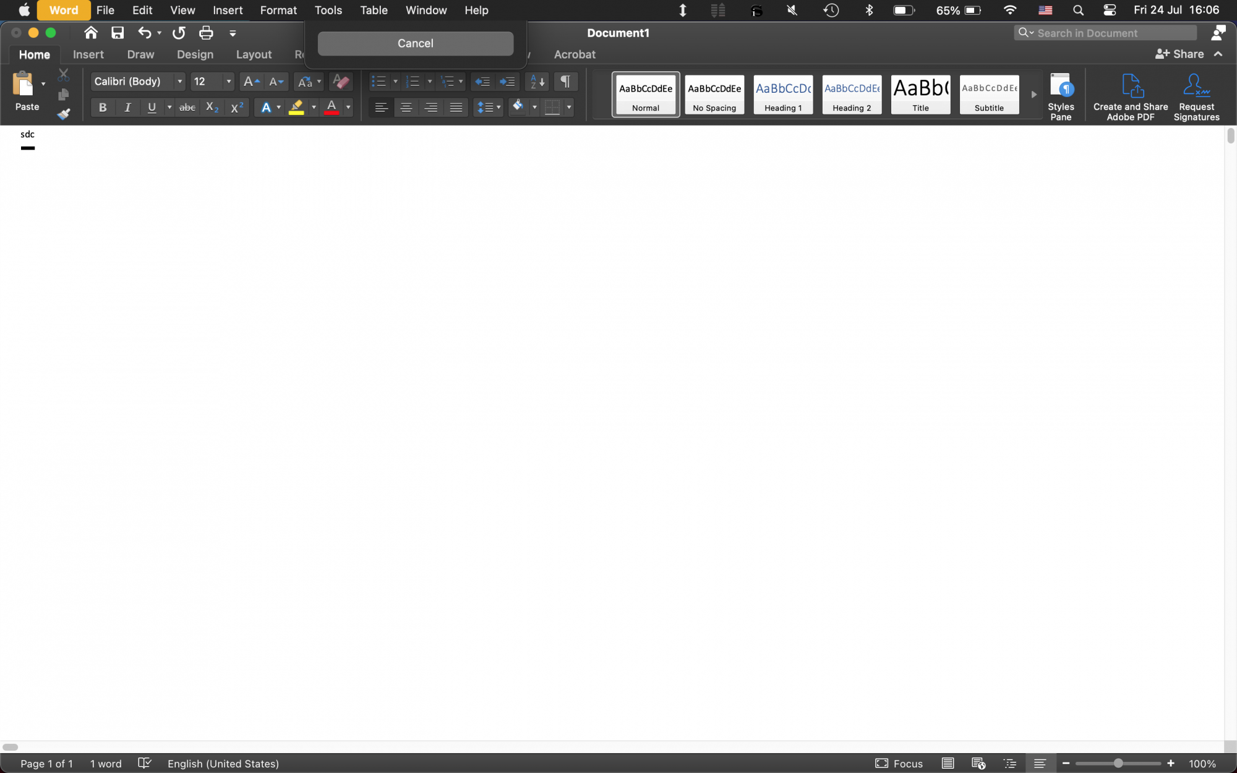
Task: Click the Clear All Formatting eraser icon
Action: coord(341,82)
